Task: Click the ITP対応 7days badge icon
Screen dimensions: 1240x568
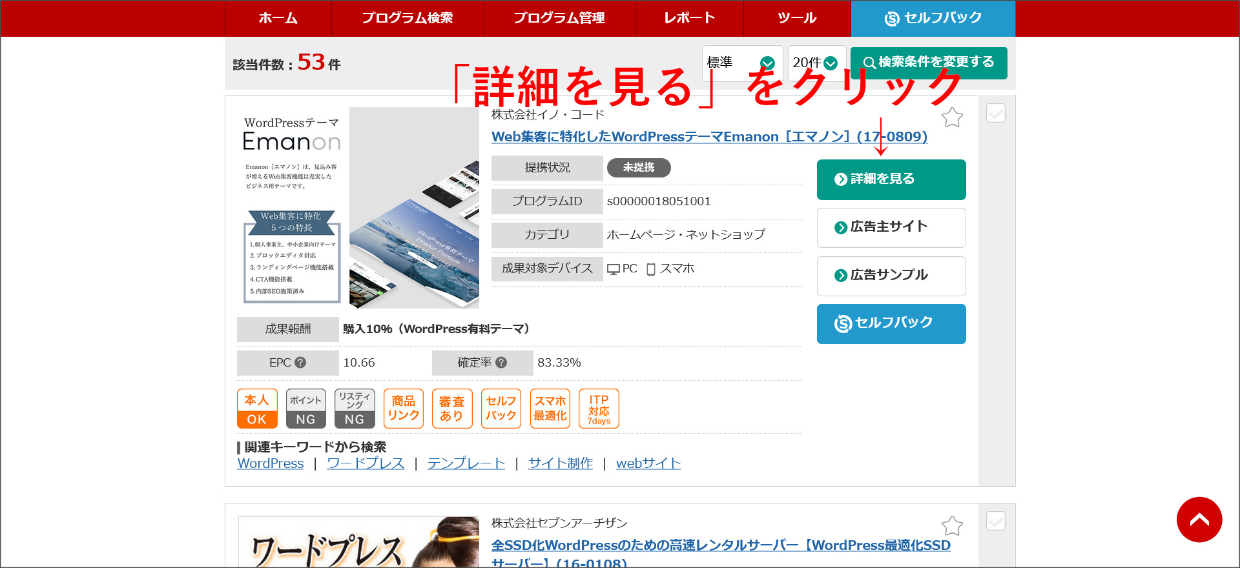Action: 599,409
